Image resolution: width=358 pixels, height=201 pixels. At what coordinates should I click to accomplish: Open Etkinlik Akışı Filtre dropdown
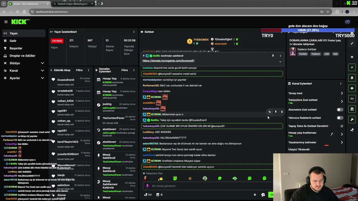(79, 70)
